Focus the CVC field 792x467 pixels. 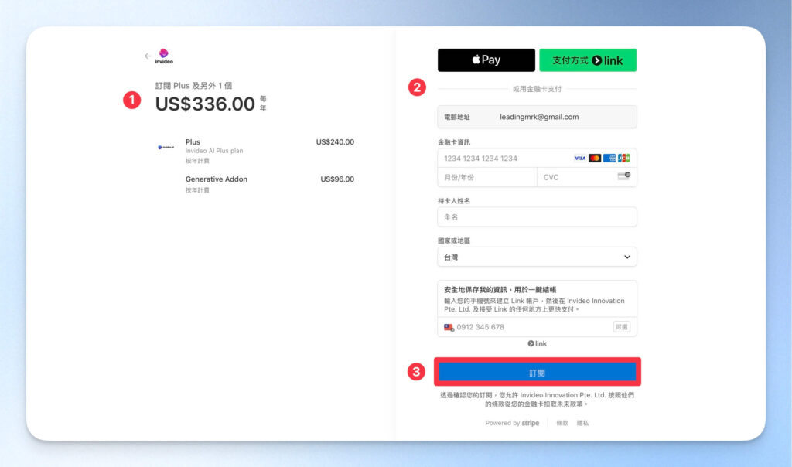point(586,177)
